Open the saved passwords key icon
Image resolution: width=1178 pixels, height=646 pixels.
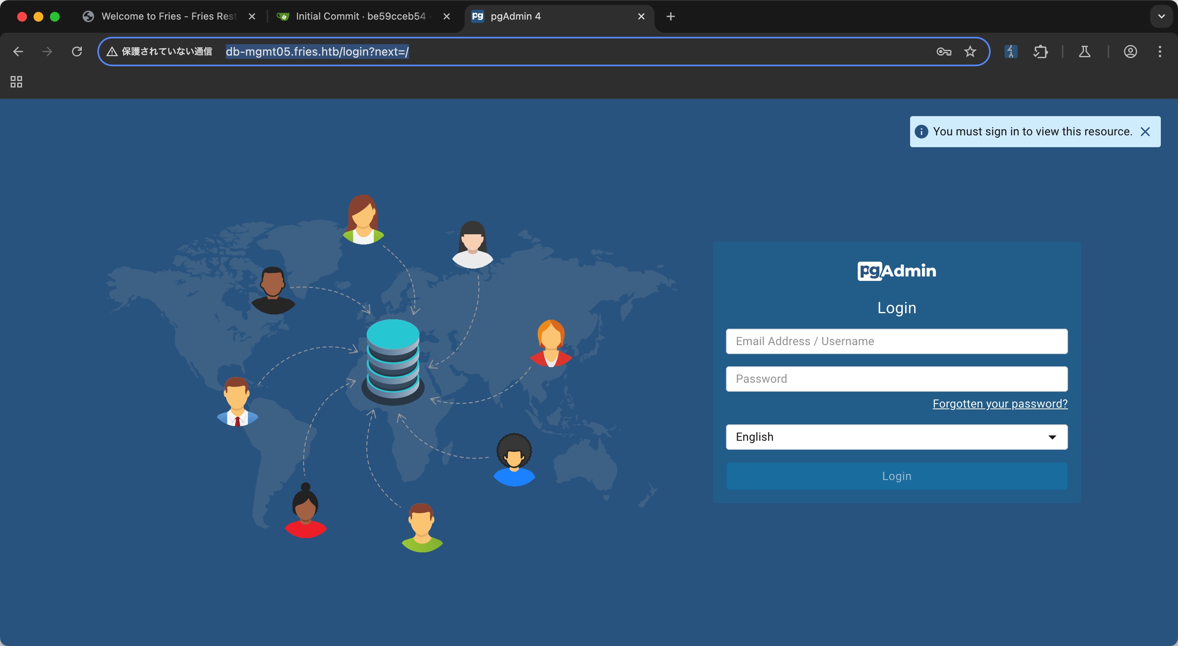(943, 52)
